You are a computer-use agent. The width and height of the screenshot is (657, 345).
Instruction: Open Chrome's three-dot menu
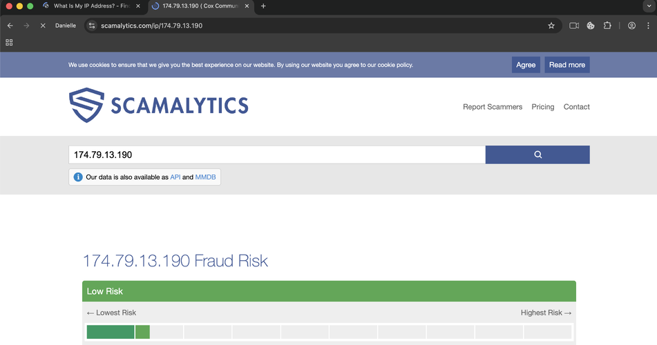click(x=648, y=26)
